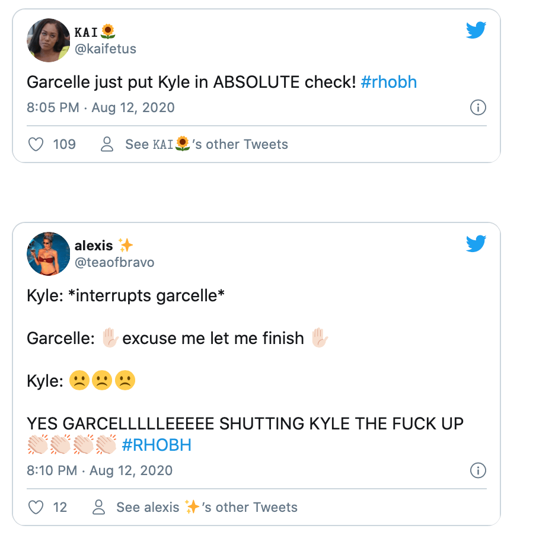The width and height of the screenshot is (536, 535).
Task: Click person icon beside See alexis's other Tweets
Action: tap(99, 507)
